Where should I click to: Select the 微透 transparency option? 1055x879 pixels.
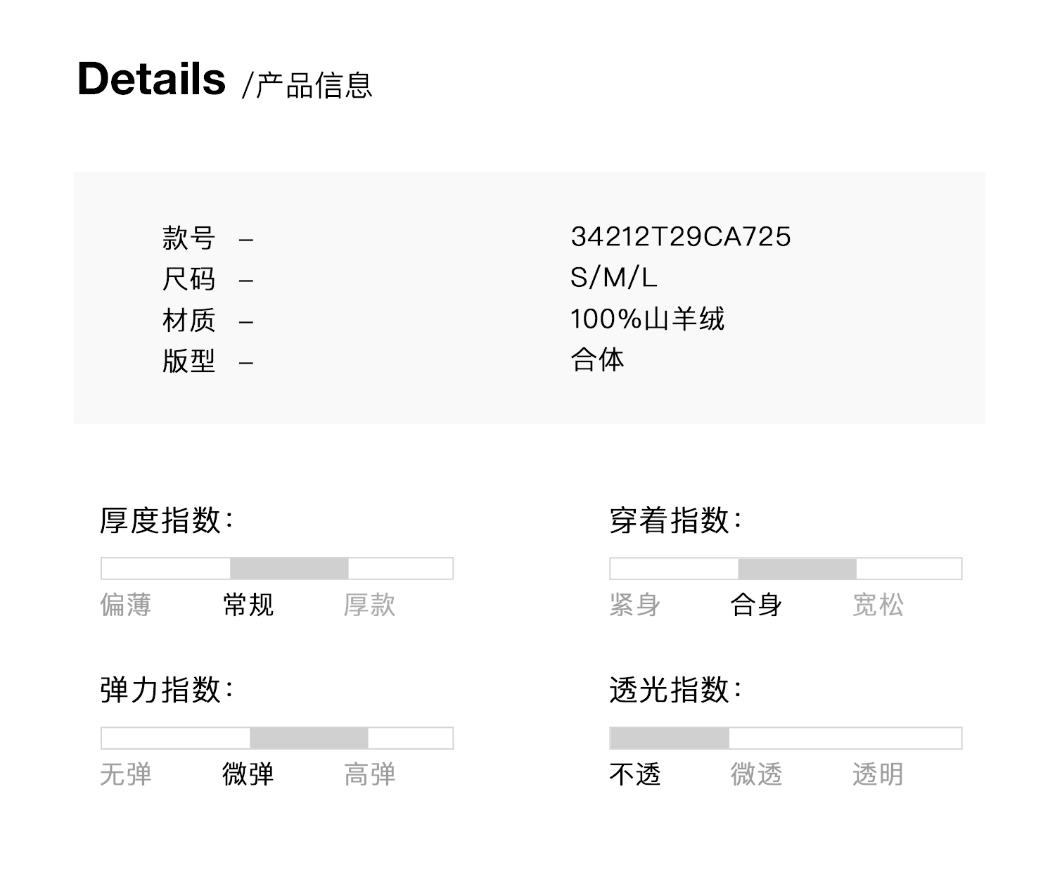pyautogui.click(x=757, y=774)
